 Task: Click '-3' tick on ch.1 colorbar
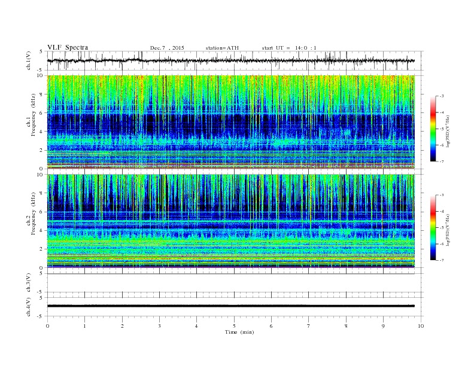pyautogui.click(x=441, y=96)
